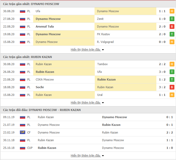Click the orange H badge for Ufa match

172,11
